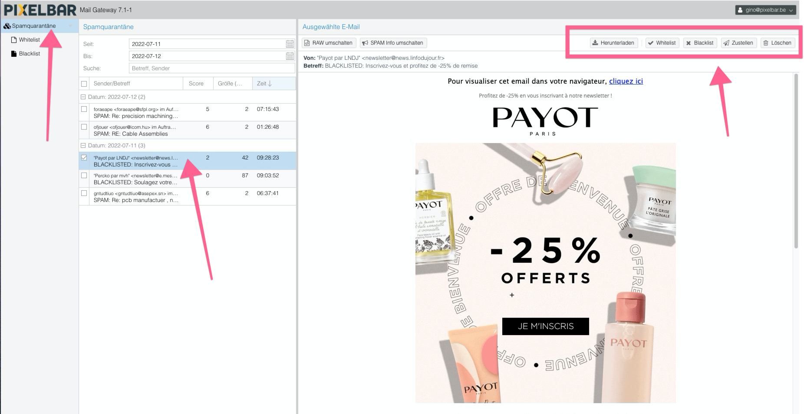Check the Percko par mvh email
The image size is (804, 414).
click(x=84, y=176)
